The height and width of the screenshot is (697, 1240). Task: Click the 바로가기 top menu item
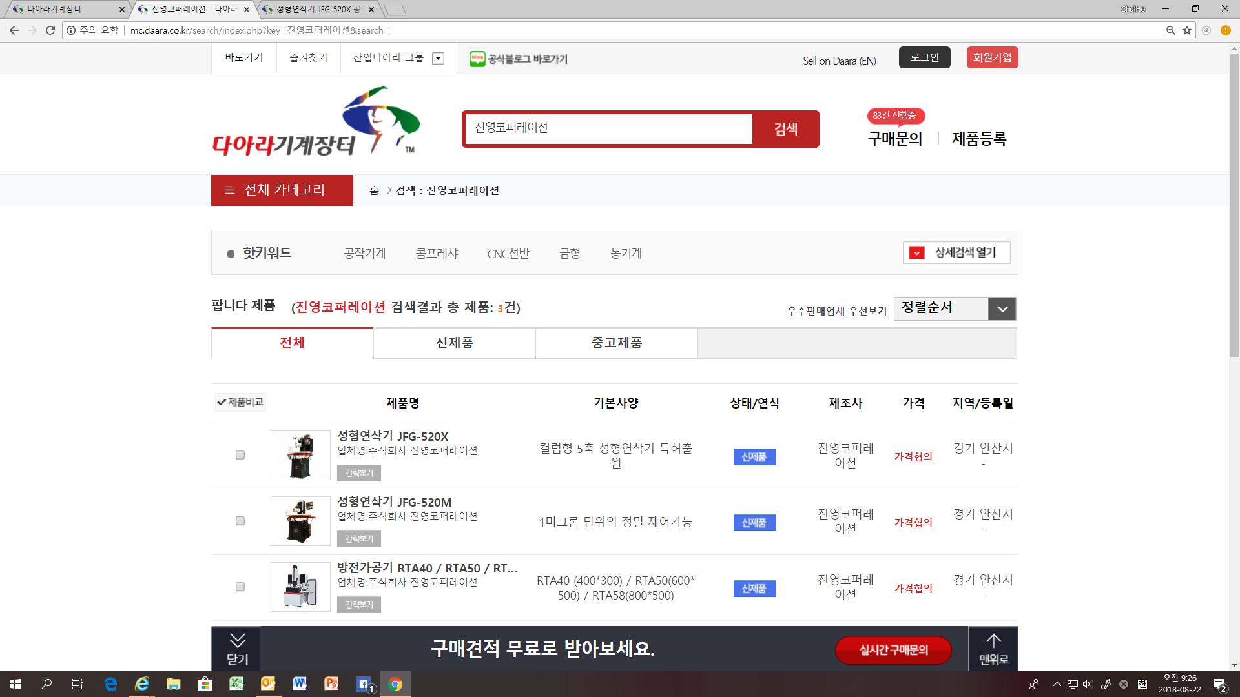[x=244, y=58]
